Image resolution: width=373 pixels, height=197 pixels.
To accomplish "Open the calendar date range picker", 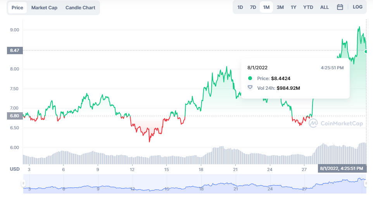I will (340, 7).
